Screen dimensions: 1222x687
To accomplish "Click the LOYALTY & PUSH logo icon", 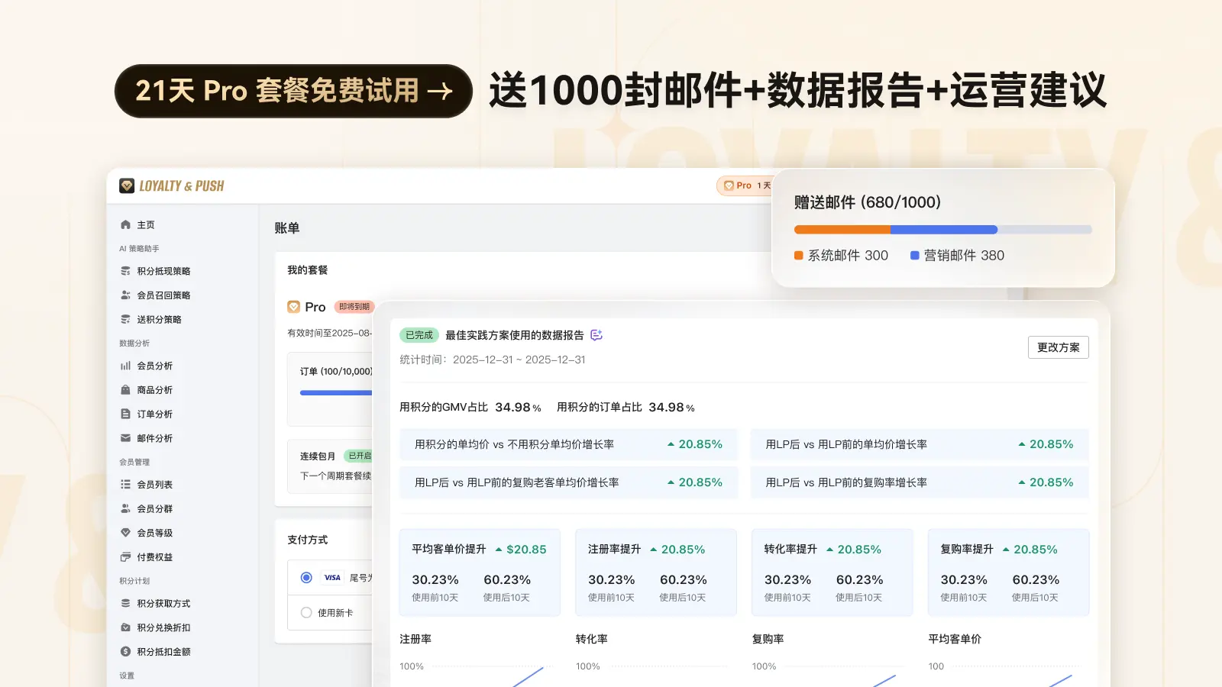I will pos(127,185).
